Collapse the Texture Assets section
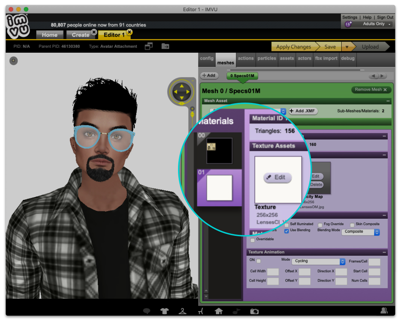 pyautogui.click(x=384, y=155)
